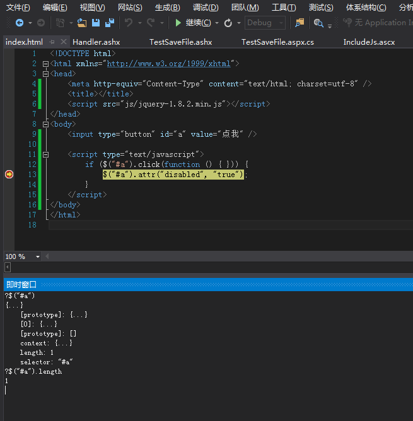Follow the w3.org xhtml namespace link
Screen dimensions: 413x421
[169, 64]
